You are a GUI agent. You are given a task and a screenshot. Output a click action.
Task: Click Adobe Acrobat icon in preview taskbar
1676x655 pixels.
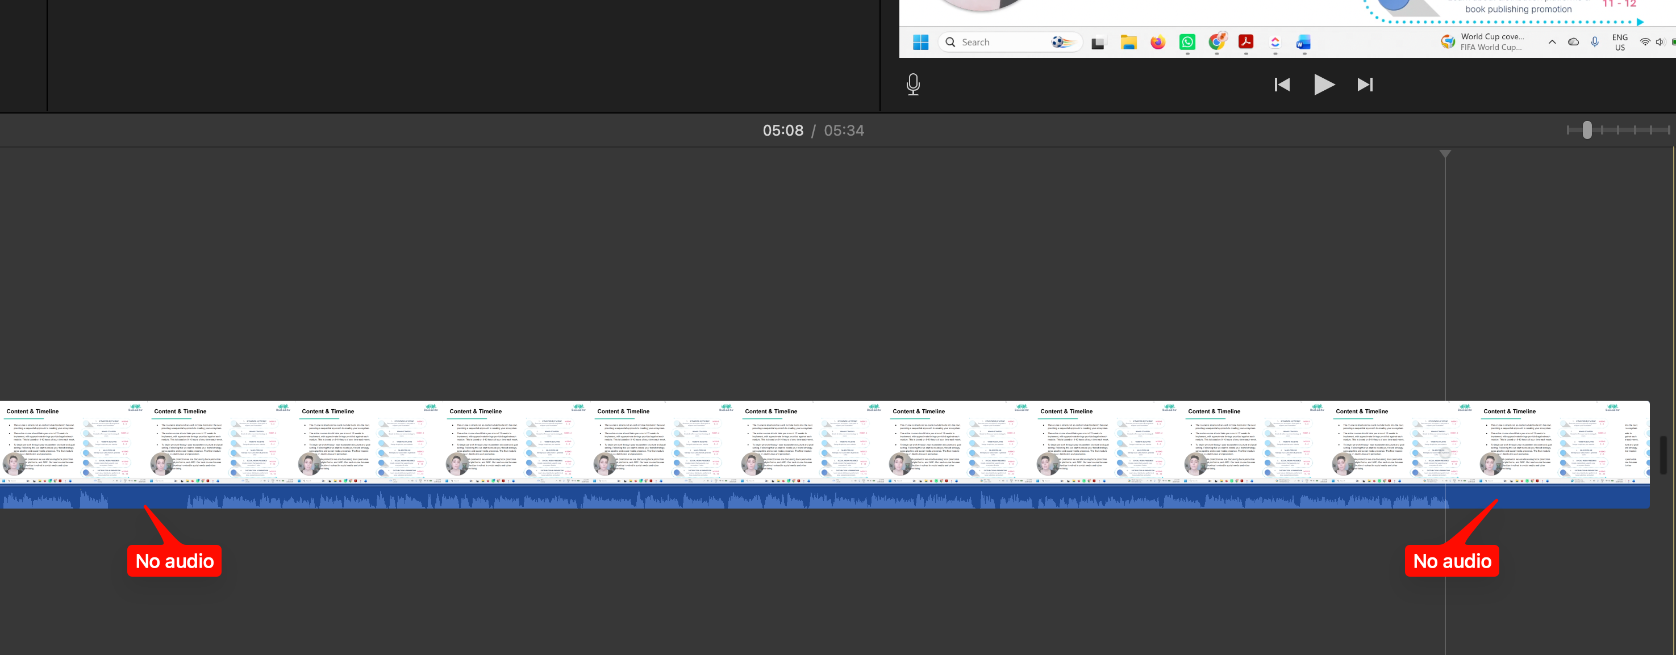point(1246,42)
